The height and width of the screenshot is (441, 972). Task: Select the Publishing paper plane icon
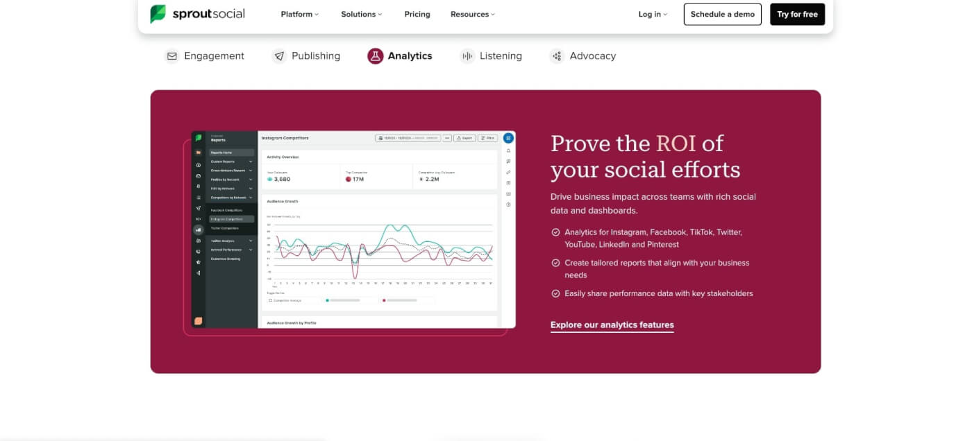pyautogui.click(x=280, y=55)
